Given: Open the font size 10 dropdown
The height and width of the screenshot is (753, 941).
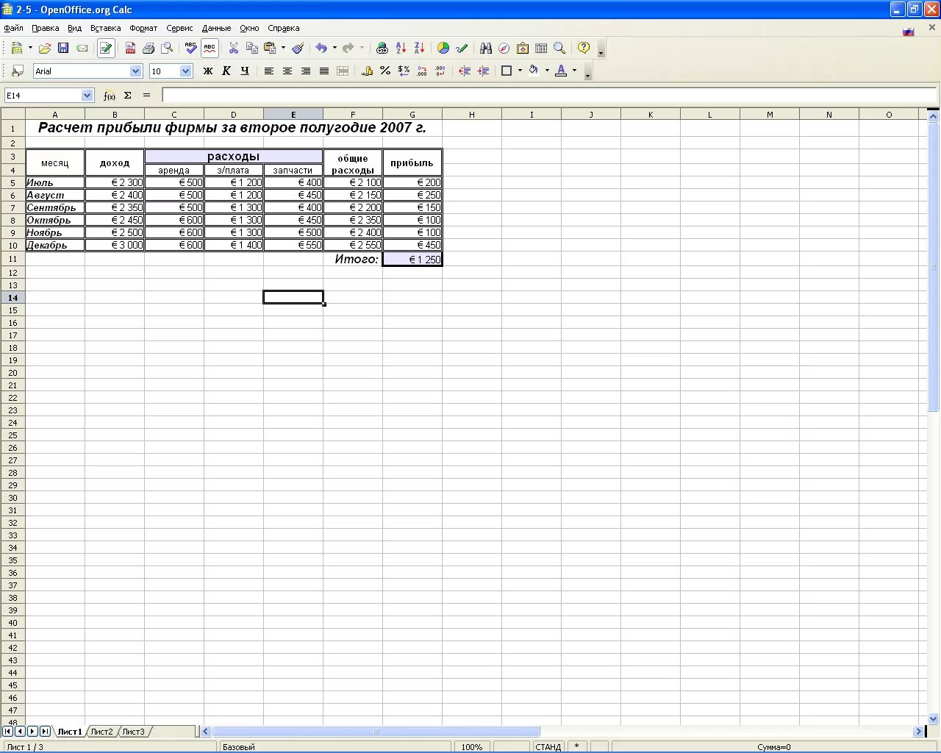Looking at the screenshot, I should [186, 71].
